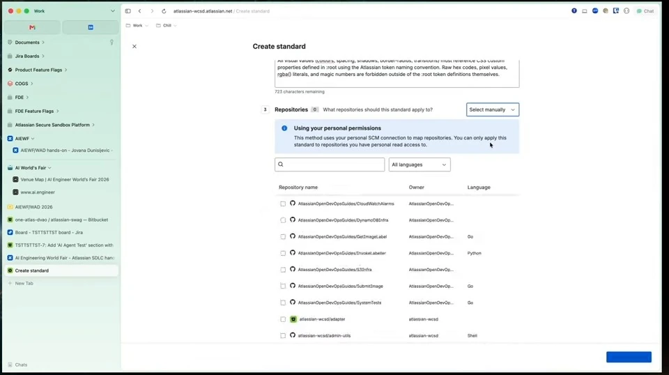Select the Create standard sidebar tab
This screenshot has width=669, height=375.
coord(61,270)
